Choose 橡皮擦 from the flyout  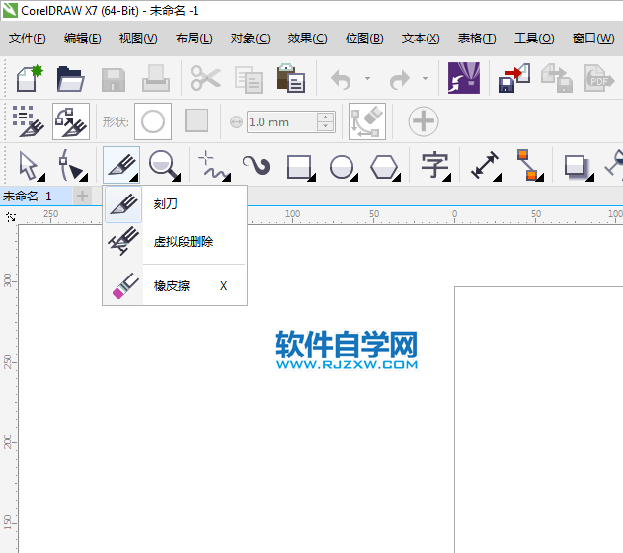click(175, 286)
